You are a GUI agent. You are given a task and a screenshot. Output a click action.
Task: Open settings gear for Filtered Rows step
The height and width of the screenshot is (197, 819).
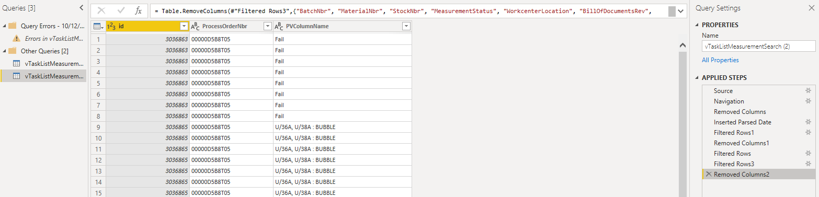point(808,153)
